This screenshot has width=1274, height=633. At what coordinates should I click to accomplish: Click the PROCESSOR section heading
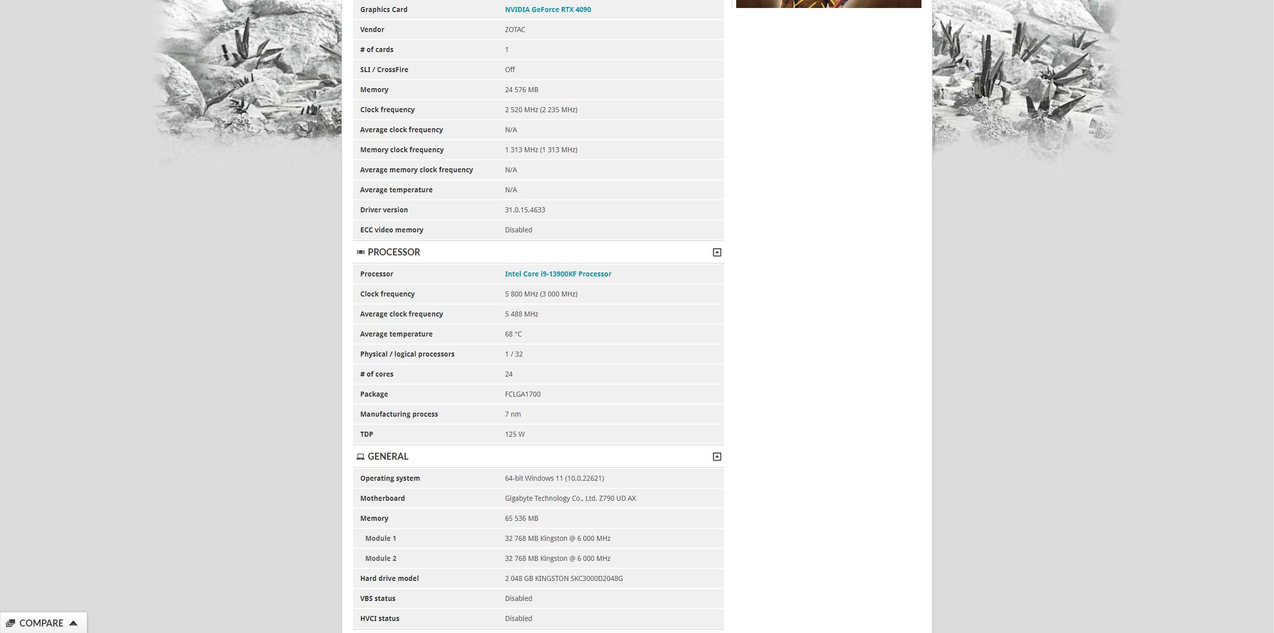pos(394,252)
